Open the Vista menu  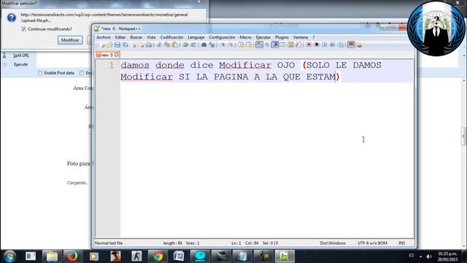(x=151, y=37)
